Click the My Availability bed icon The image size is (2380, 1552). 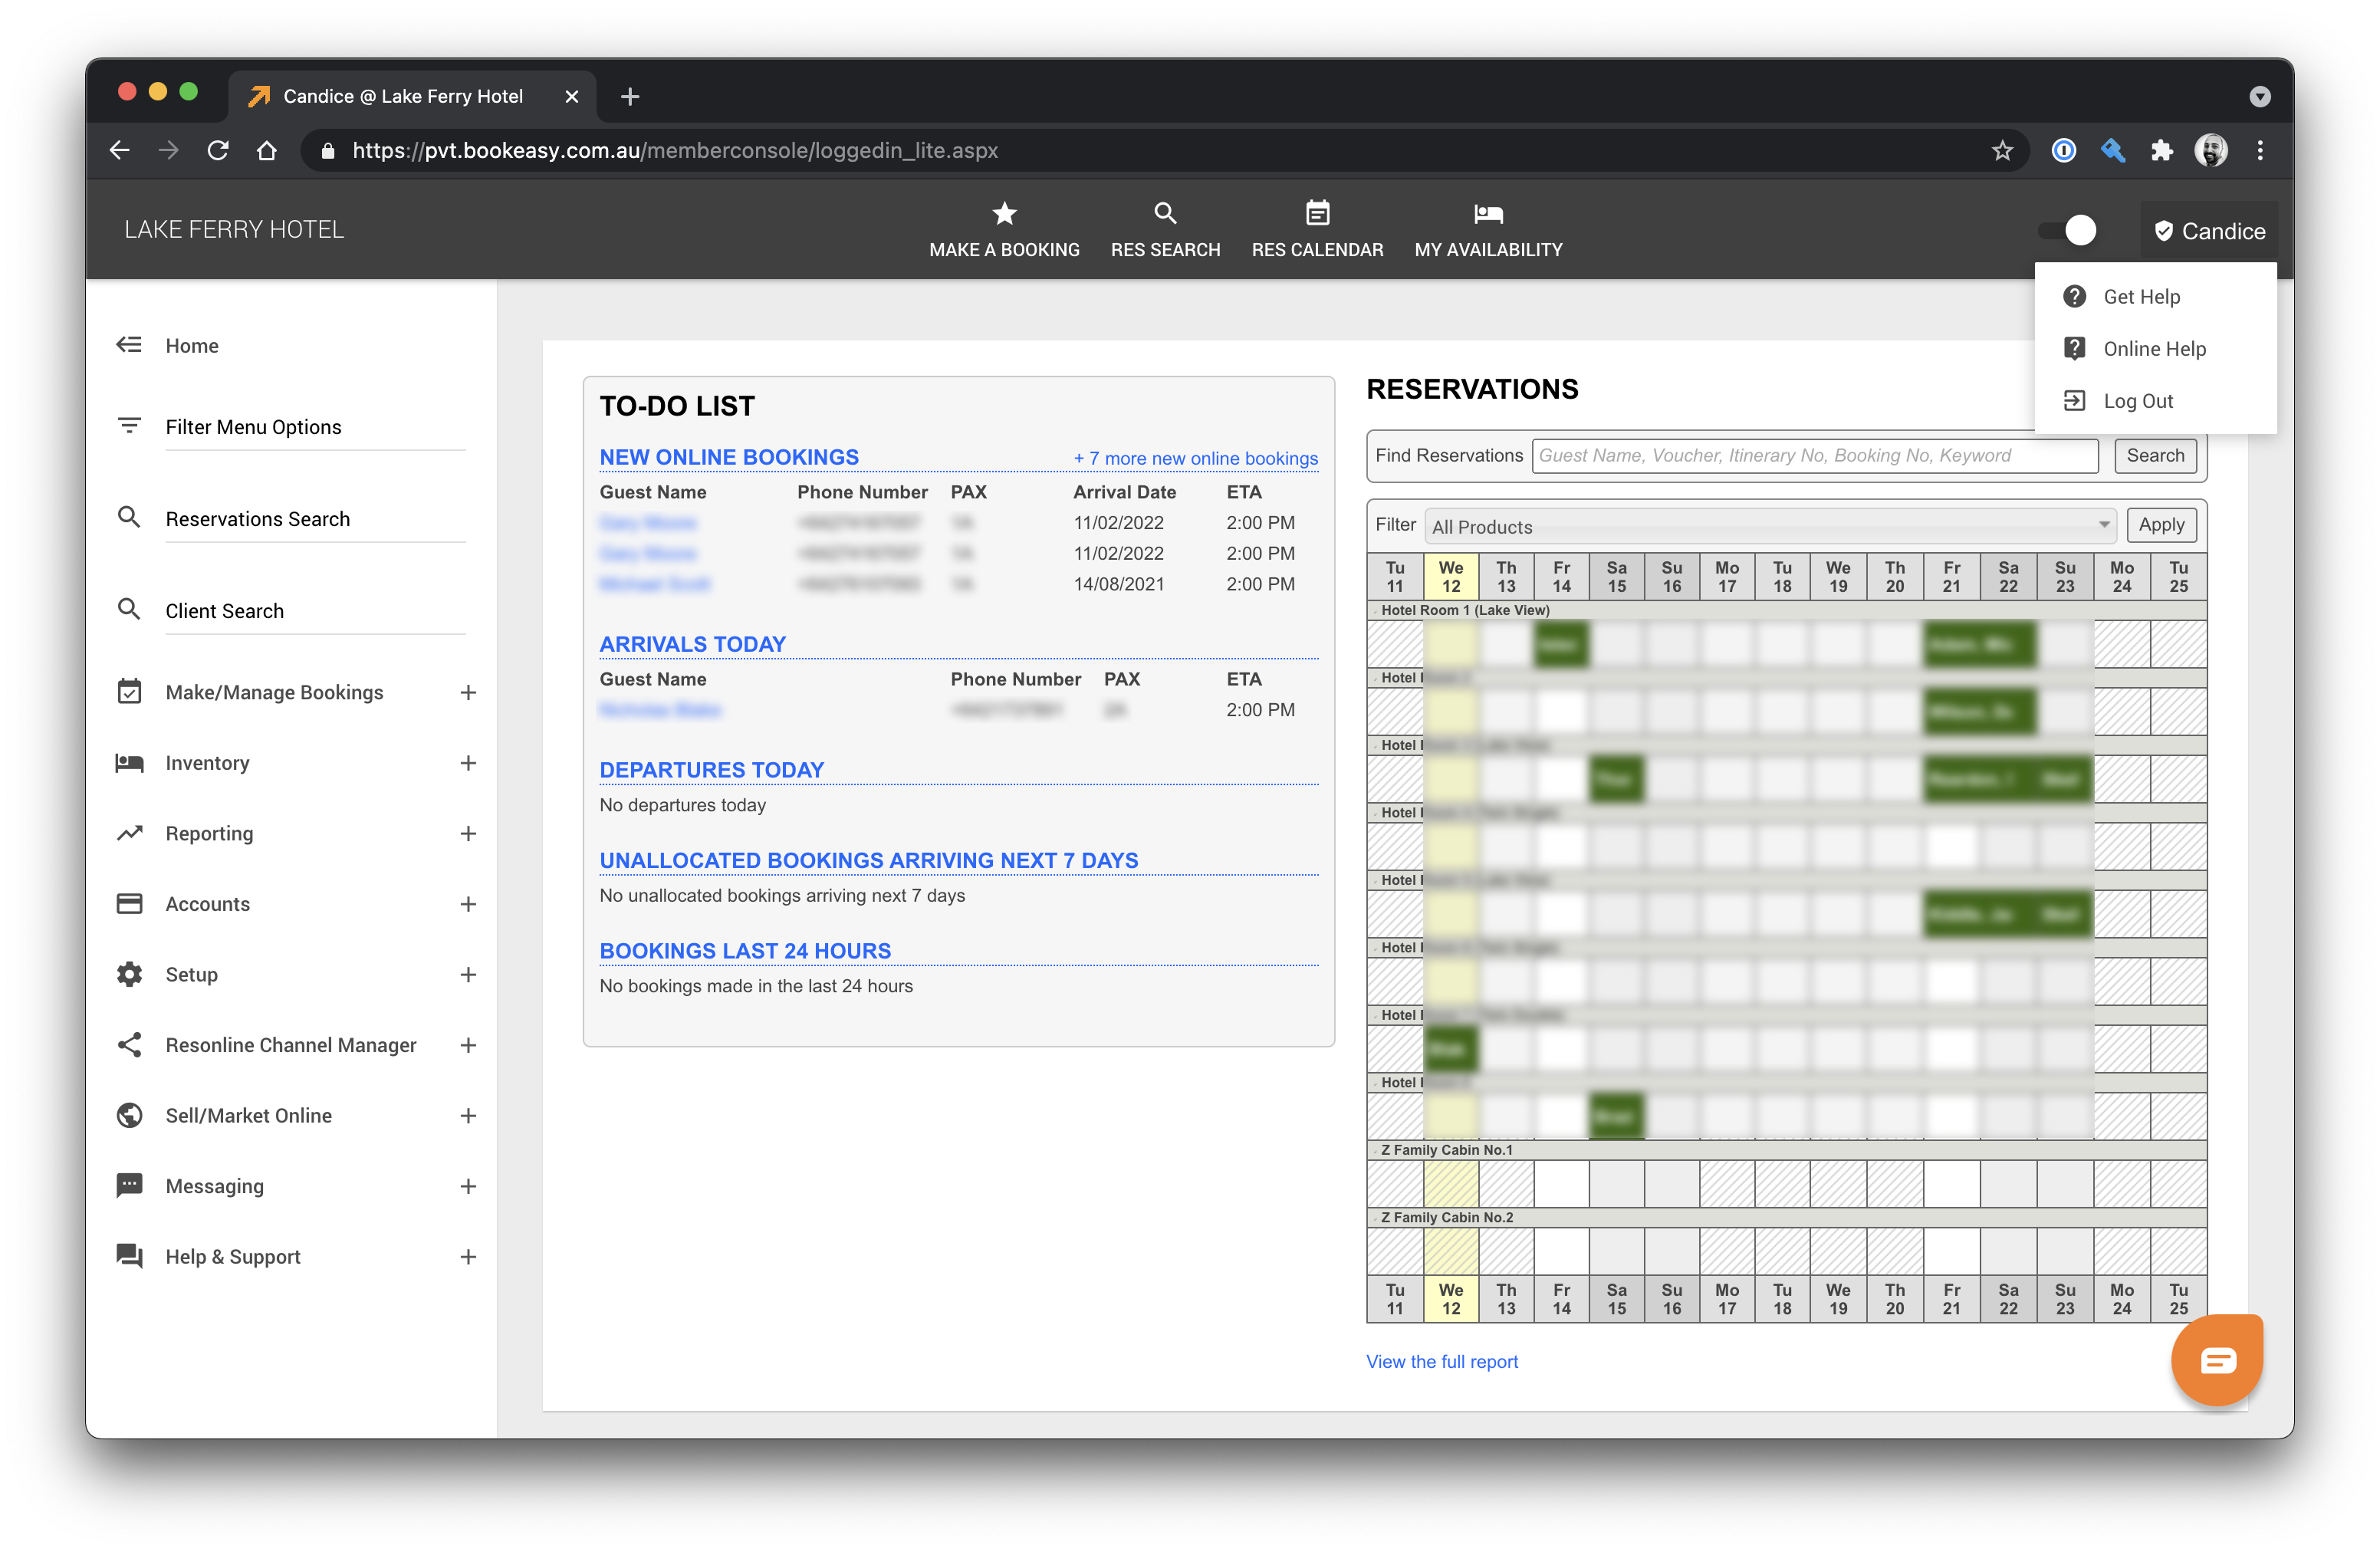pos(1488,213)
